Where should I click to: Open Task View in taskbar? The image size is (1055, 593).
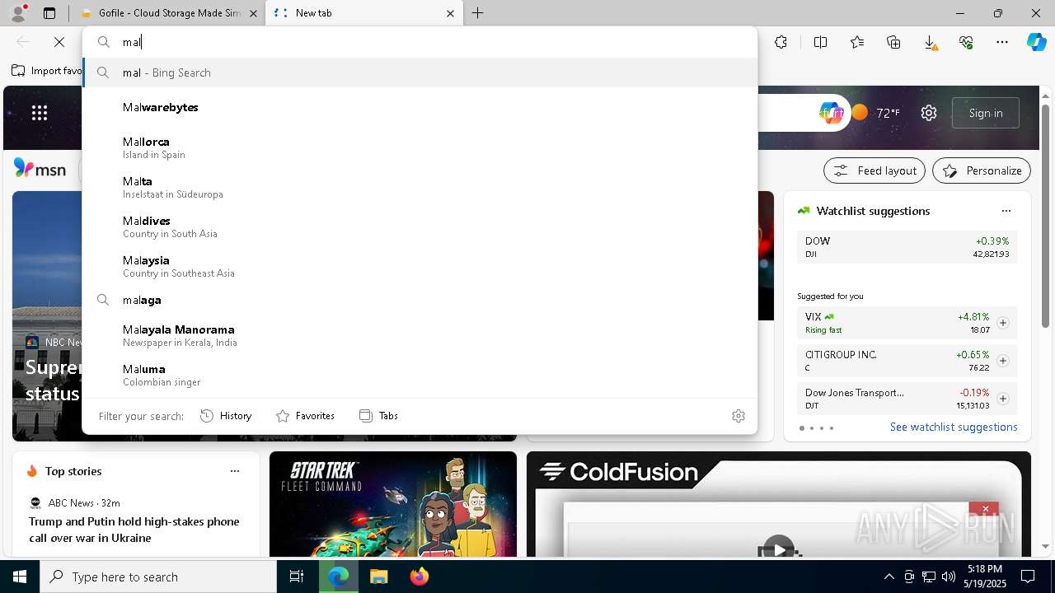pyautogui.click(x=297, y=577)
